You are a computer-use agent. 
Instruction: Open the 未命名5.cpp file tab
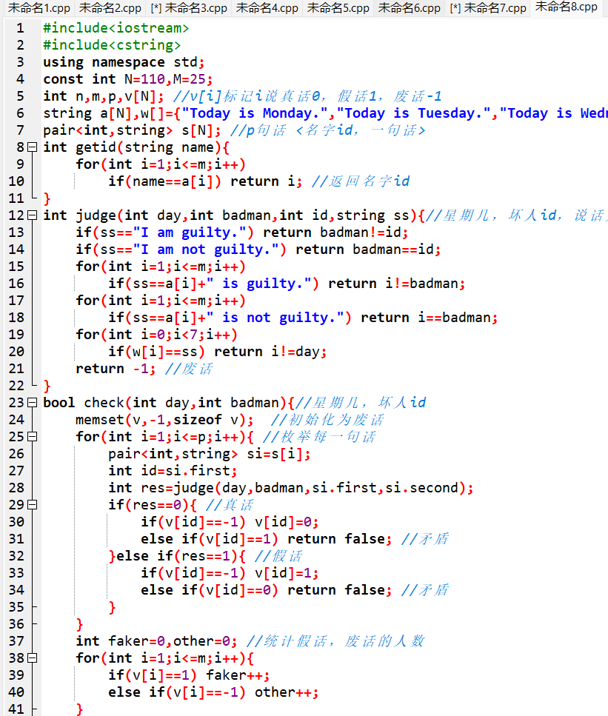tap(338, 8)
